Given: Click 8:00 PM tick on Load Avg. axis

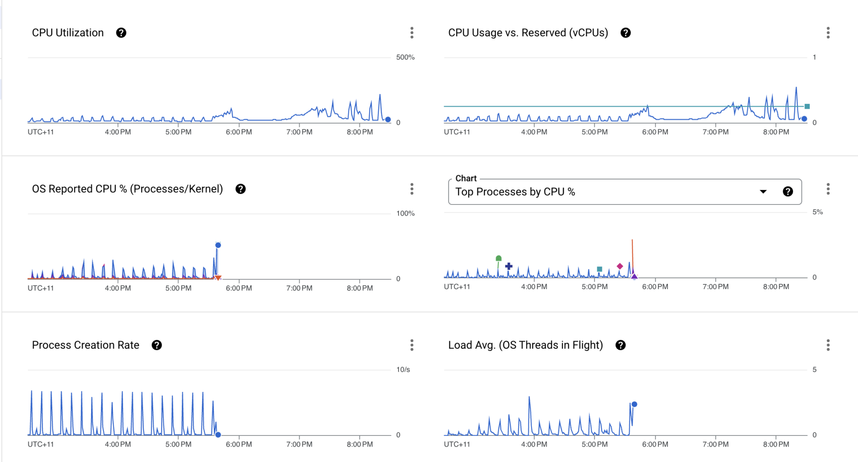Looking at the screenshot, I should pos(776,444).
